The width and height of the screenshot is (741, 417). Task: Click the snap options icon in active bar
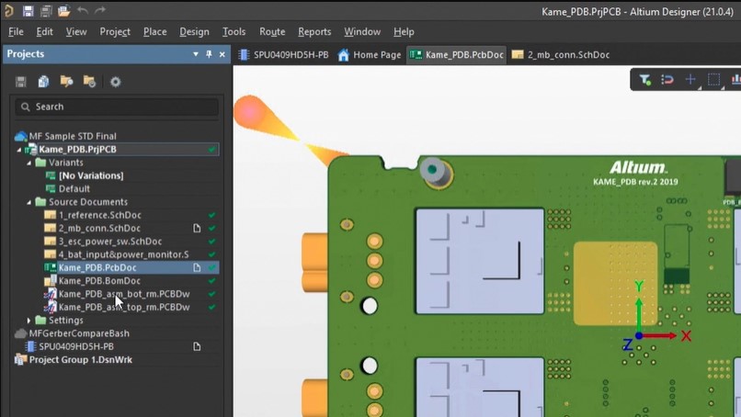pos(667,80)
